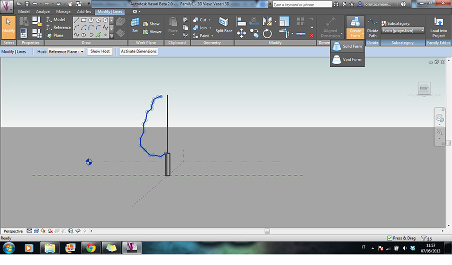The height and width of the screenshot is (265, 452).
Task: Choose the Ellipse draw tool
Action: (84, 35)
